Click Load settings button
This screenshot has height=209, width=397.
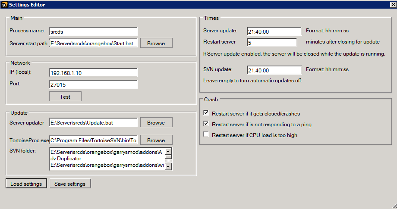(26, 184)
